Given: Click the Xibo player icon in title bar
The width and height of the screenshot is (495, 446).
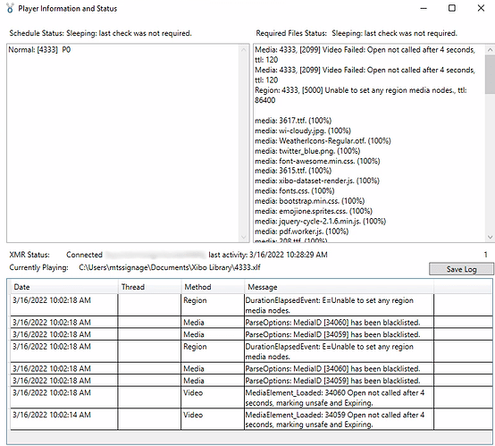Looking at the screenshot, I should [10, 8].
